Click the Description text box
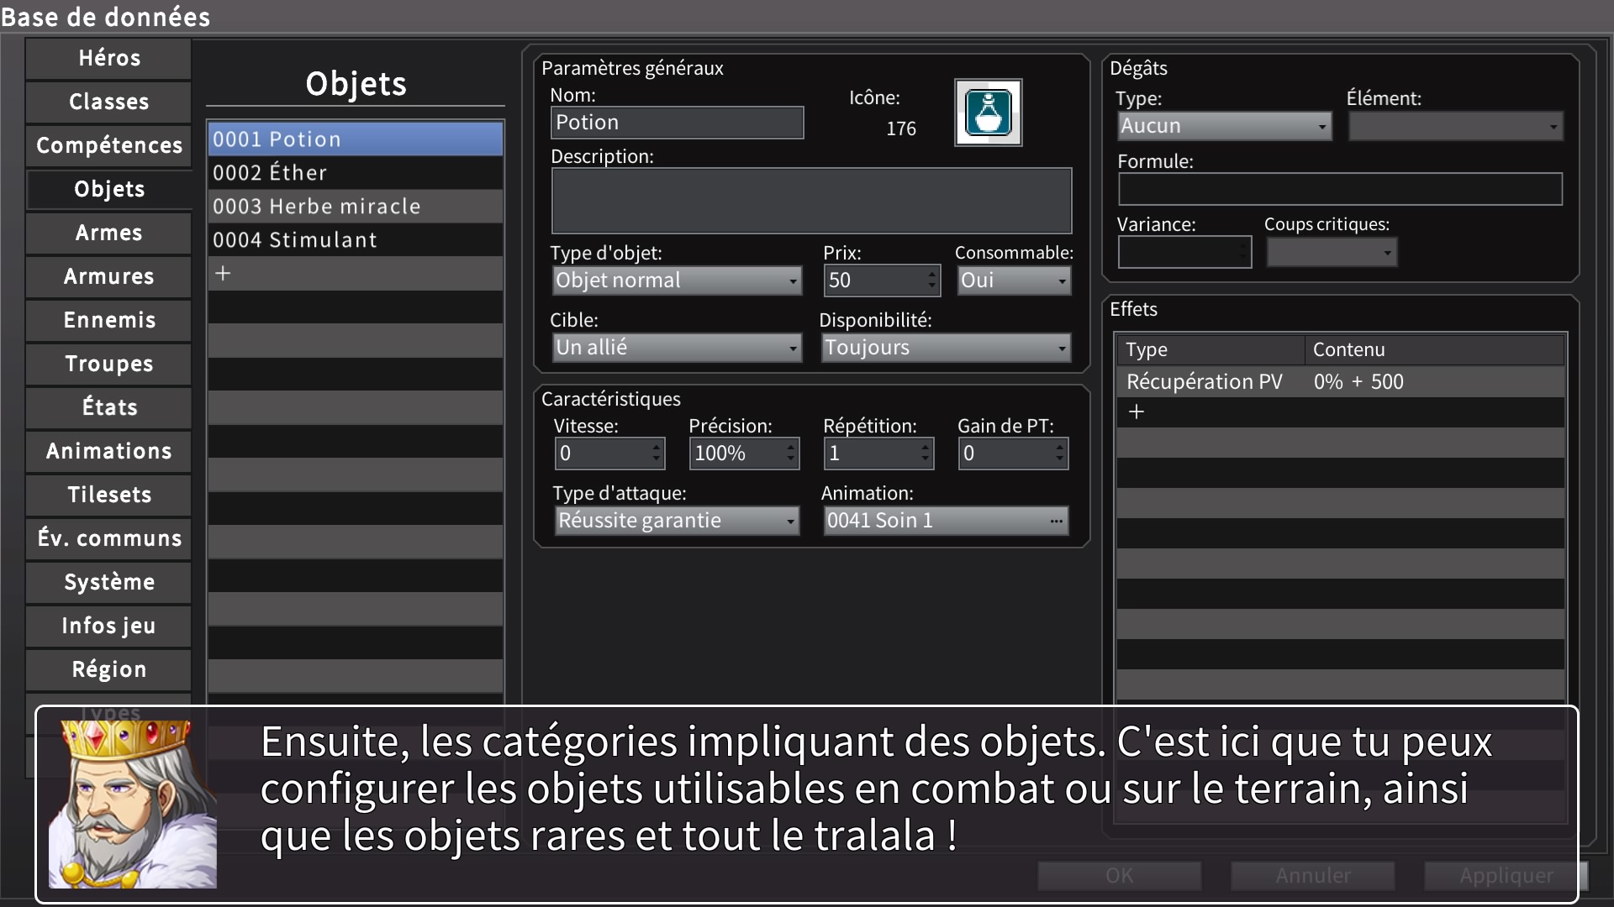 811,201
